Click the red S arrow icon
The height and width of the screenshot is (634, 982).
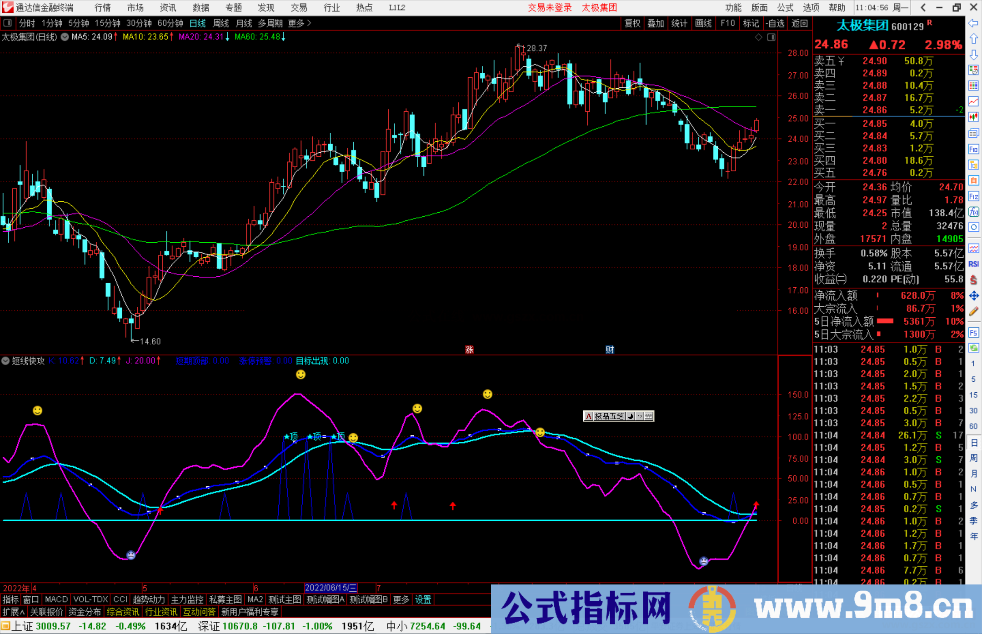[973, 280]
